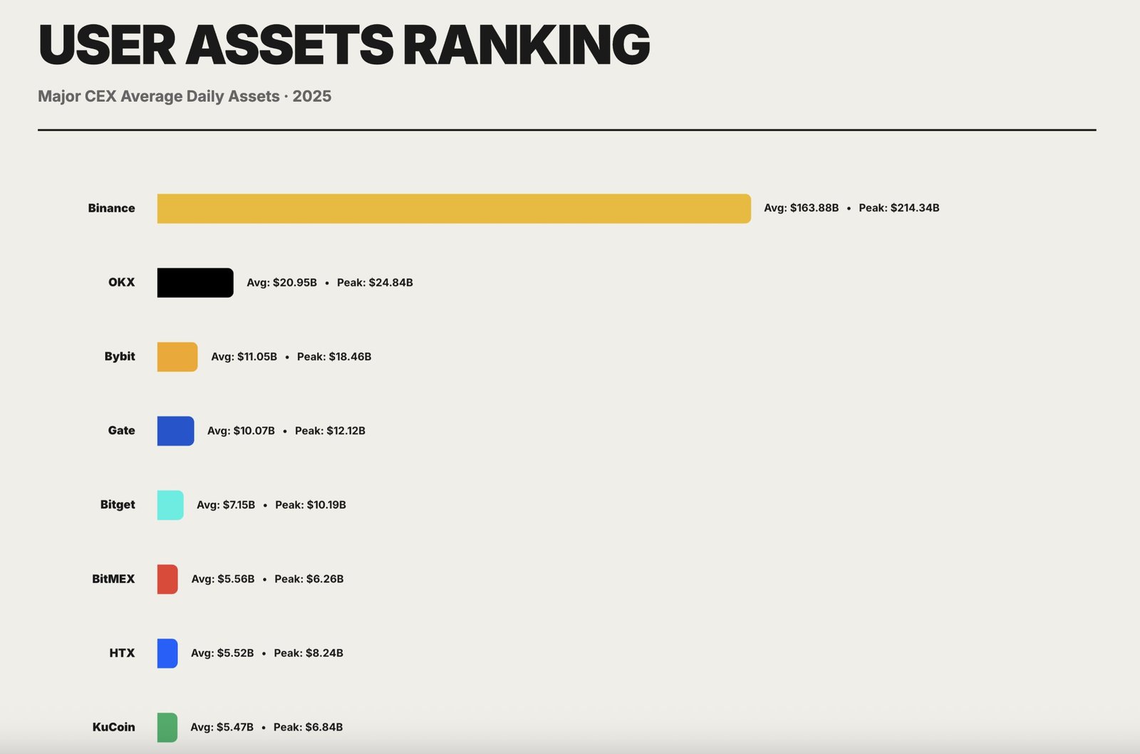Select the KuCoin exchange label
1140x754 pixels.
(113, 727)
